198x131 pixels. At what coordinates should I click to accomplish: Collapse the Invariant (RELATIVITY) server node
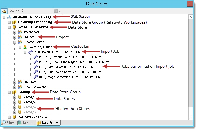pos(4,17)
